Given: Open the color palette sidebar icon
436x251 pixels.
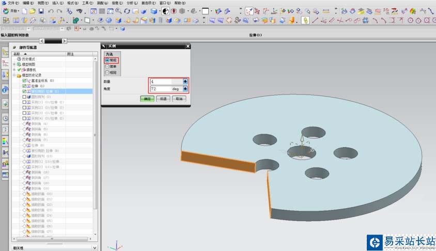Looking at the screenshot, I should coord(5,141).
